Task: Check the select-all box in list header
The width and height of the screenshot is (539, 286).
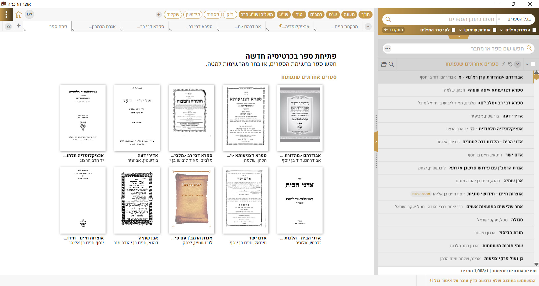Action: (x=533, y=64)
